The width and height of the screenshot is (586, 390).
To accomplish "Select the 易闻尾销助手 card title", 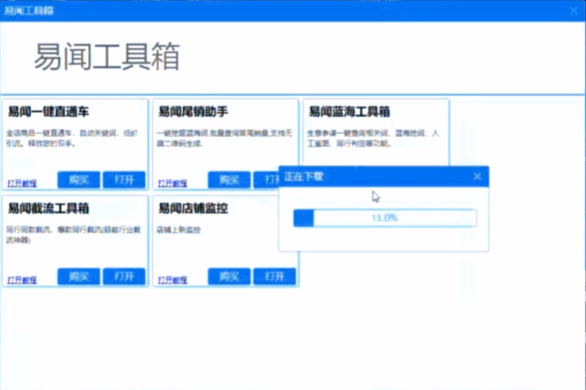I will [193, 112].
